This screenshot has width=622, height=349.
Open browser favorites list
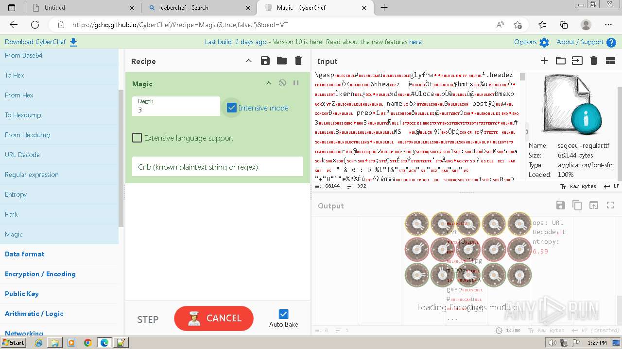click(542, 25)
